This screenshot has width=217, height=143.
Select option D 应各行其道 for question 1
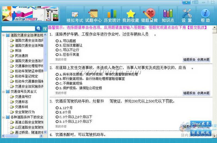[57, 54]
